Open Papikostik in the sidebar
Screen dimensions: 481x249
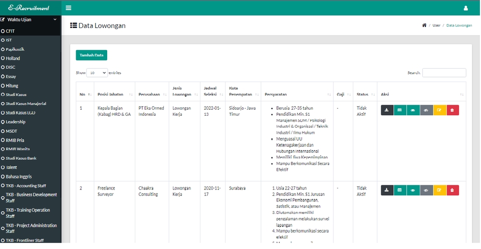[31, 49]
